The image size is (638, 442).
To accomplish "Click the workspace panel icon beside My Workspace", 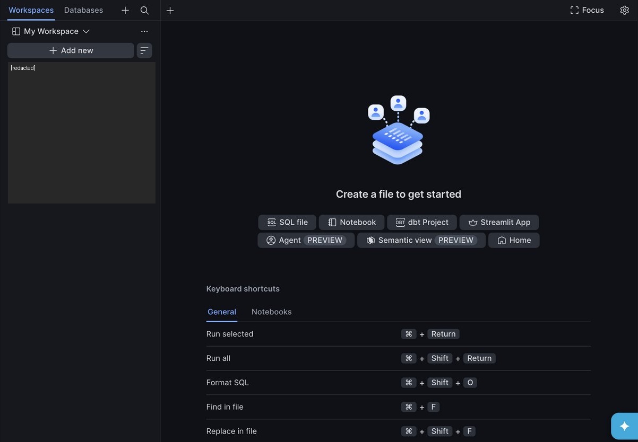I will tap(16, 31).
